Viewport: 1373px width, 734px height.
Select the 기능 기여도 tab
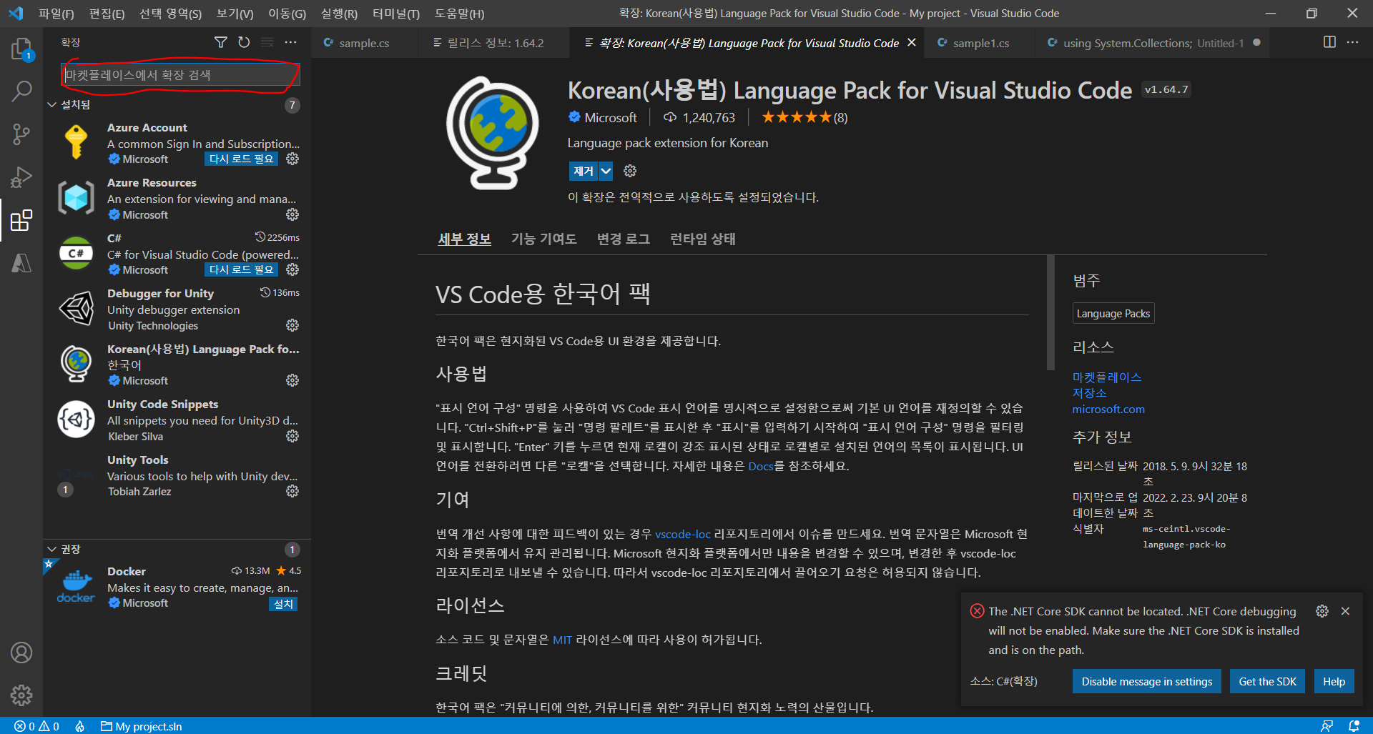click(x=543, y=239)
